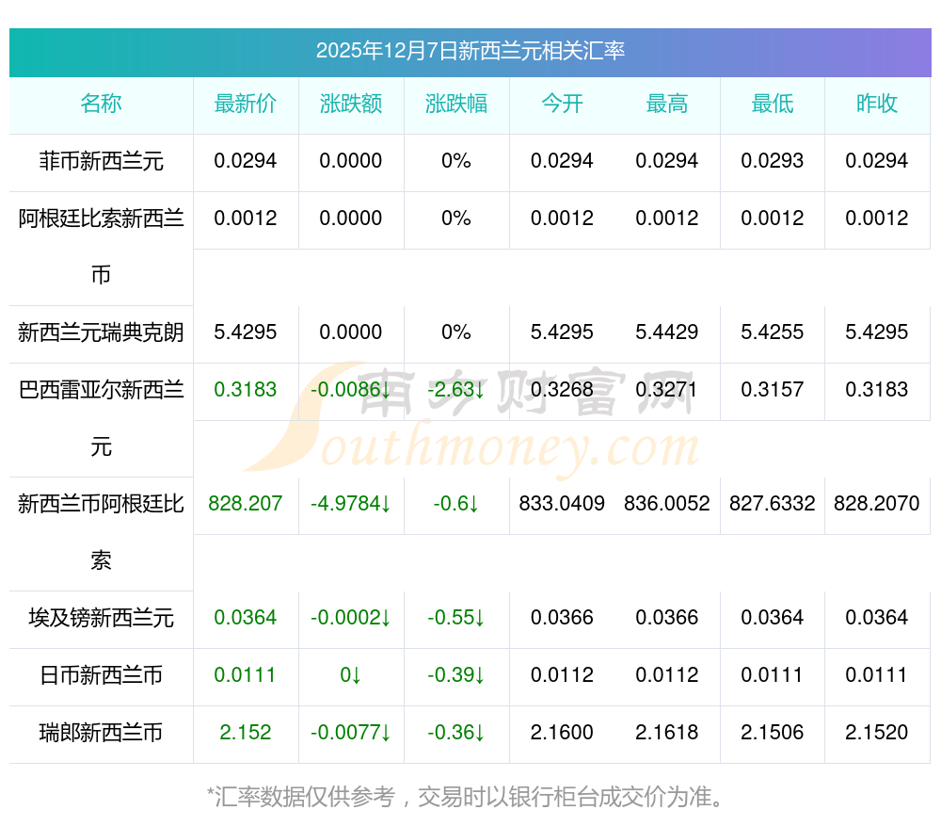Click the 最新价 column header
This screenshot has width=941, height=826.
(246, 104)
